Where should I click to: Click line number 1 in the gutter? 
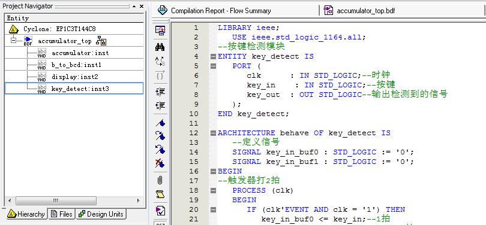[x=196, y=28]
